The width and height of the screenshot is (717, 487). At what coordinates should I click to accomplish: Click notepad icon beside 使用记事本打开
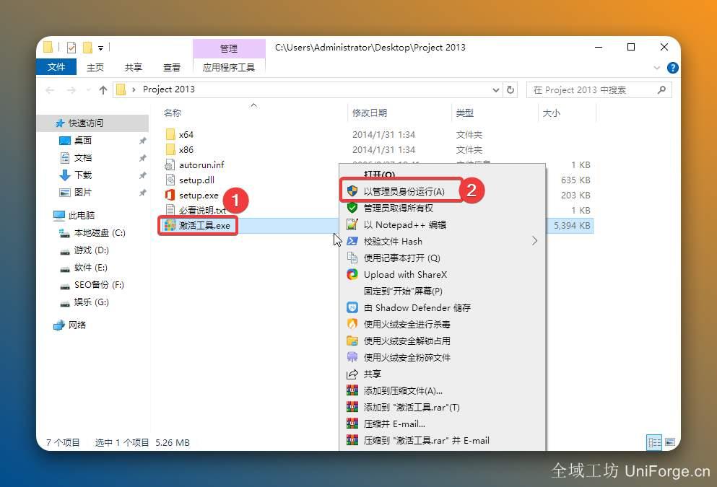(x=352, y=258)
